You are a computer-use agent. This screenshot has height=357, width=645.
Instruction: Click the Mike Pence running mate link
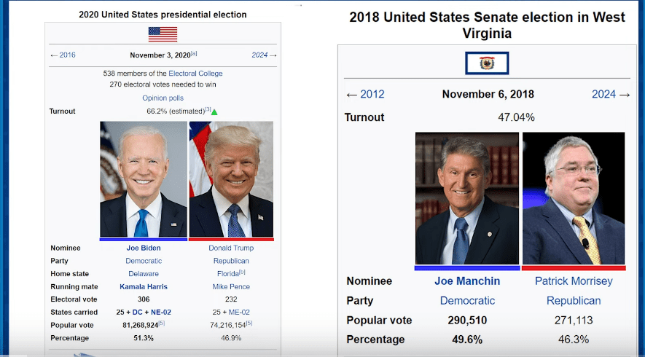(x=231, y=287)
